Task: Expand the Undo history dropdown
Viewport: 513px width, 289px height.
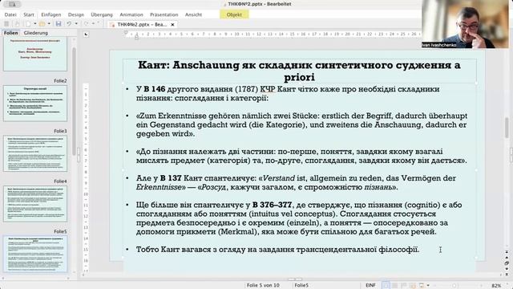Action: (x=76, y=24)
